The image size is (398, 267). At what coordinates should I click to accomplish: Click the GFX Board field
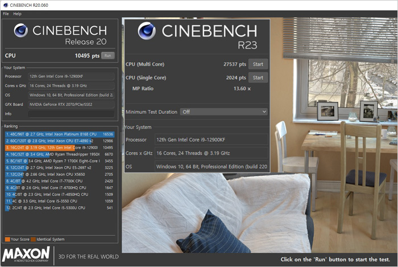[71, 104]
